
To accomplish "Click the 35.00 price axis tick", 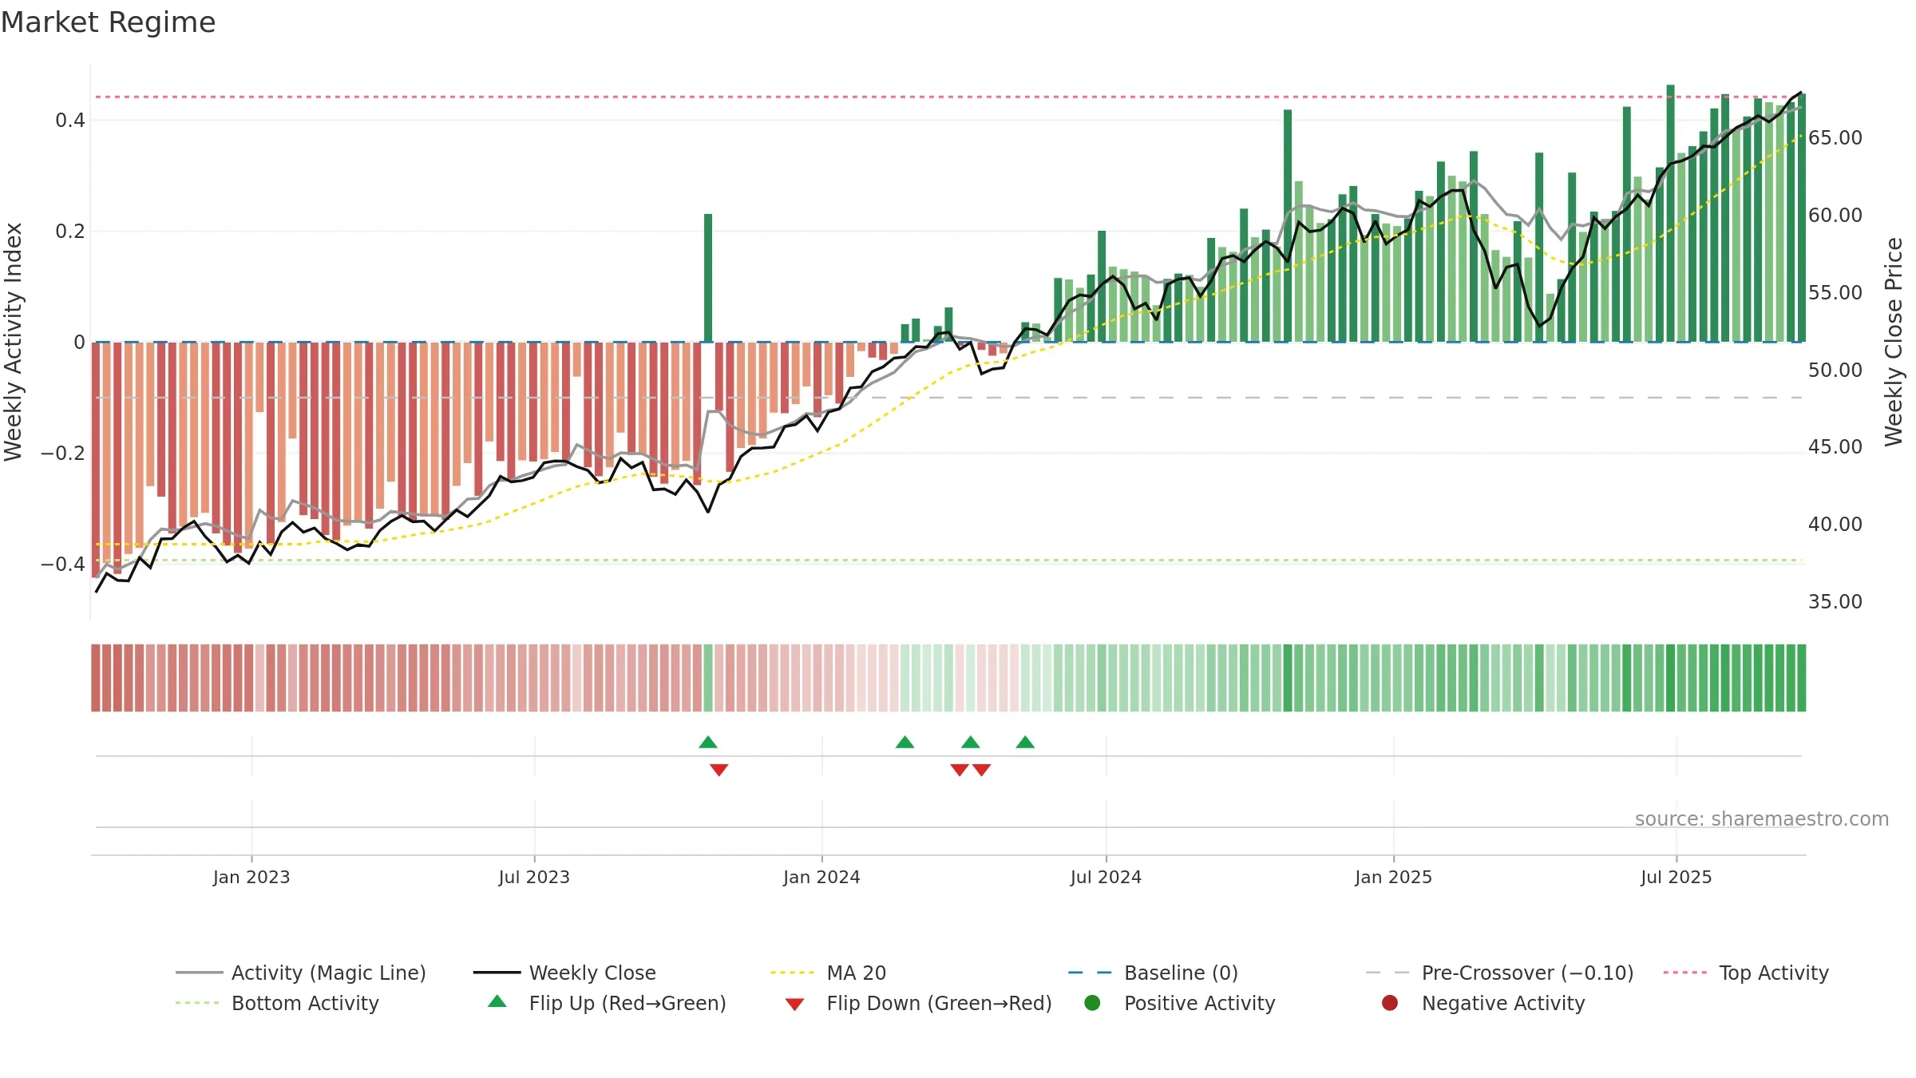I will coord(1835,602).
